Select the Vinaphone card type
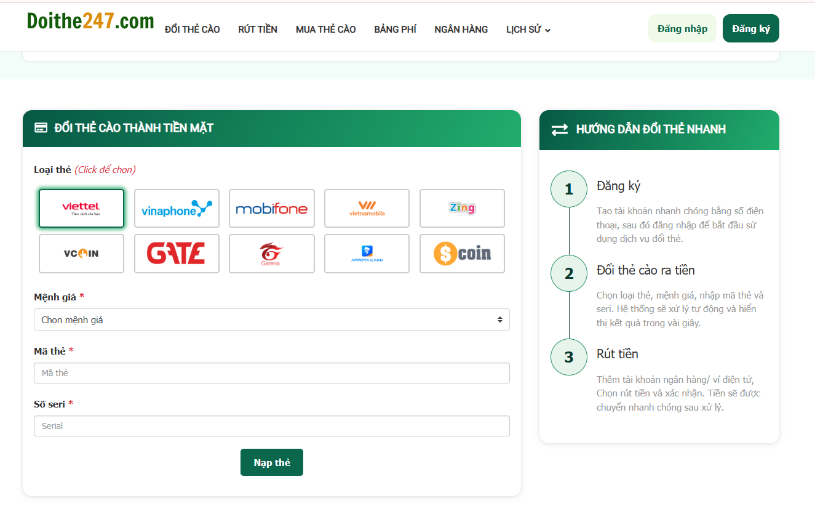The image size is (815, 522). point(177,209)
